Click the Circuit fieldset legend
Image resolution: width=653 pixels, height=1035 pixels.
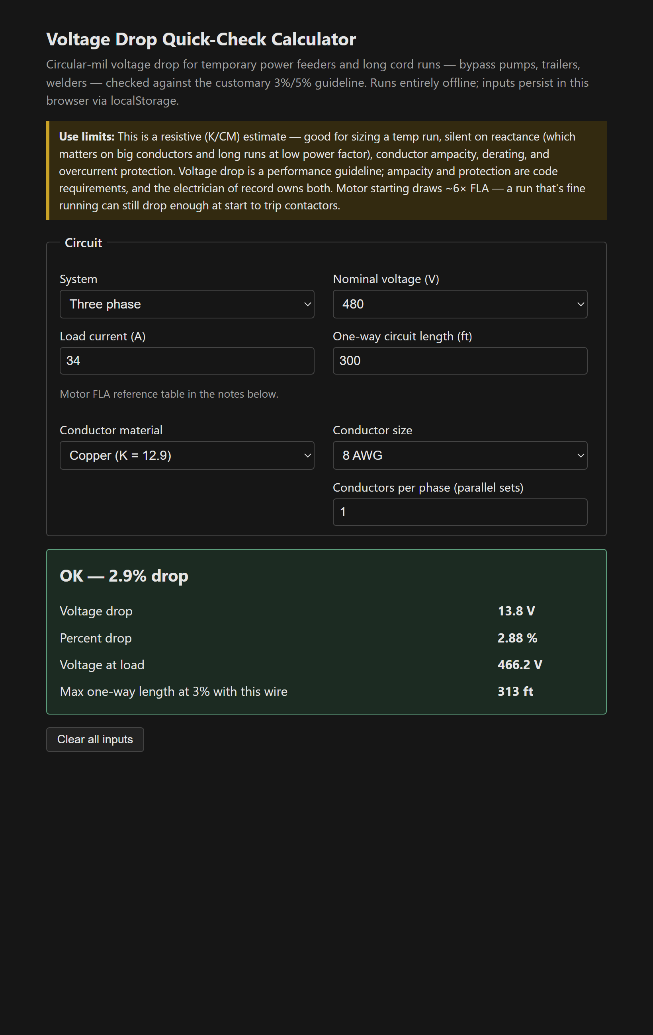pyautogui.click(x=83, y=243)
